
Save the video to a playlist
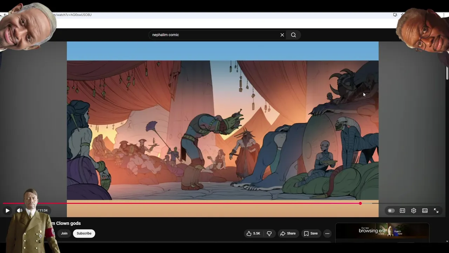(x=311, y=233)
